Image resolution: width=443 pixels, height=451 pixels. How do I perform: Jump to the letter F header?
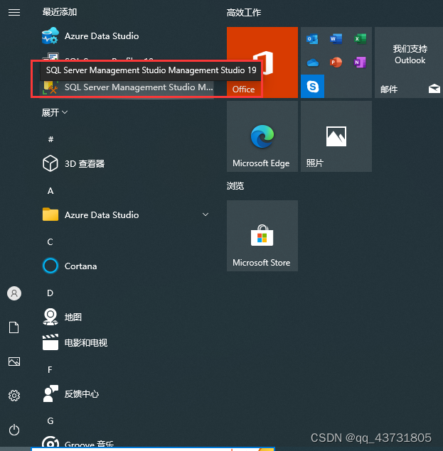click(x=50, y=369)
